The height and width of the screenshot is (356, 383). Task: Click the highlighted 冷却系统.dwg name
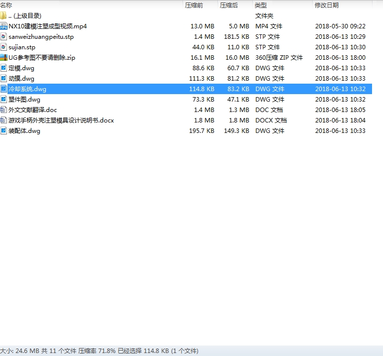point(27,89)
